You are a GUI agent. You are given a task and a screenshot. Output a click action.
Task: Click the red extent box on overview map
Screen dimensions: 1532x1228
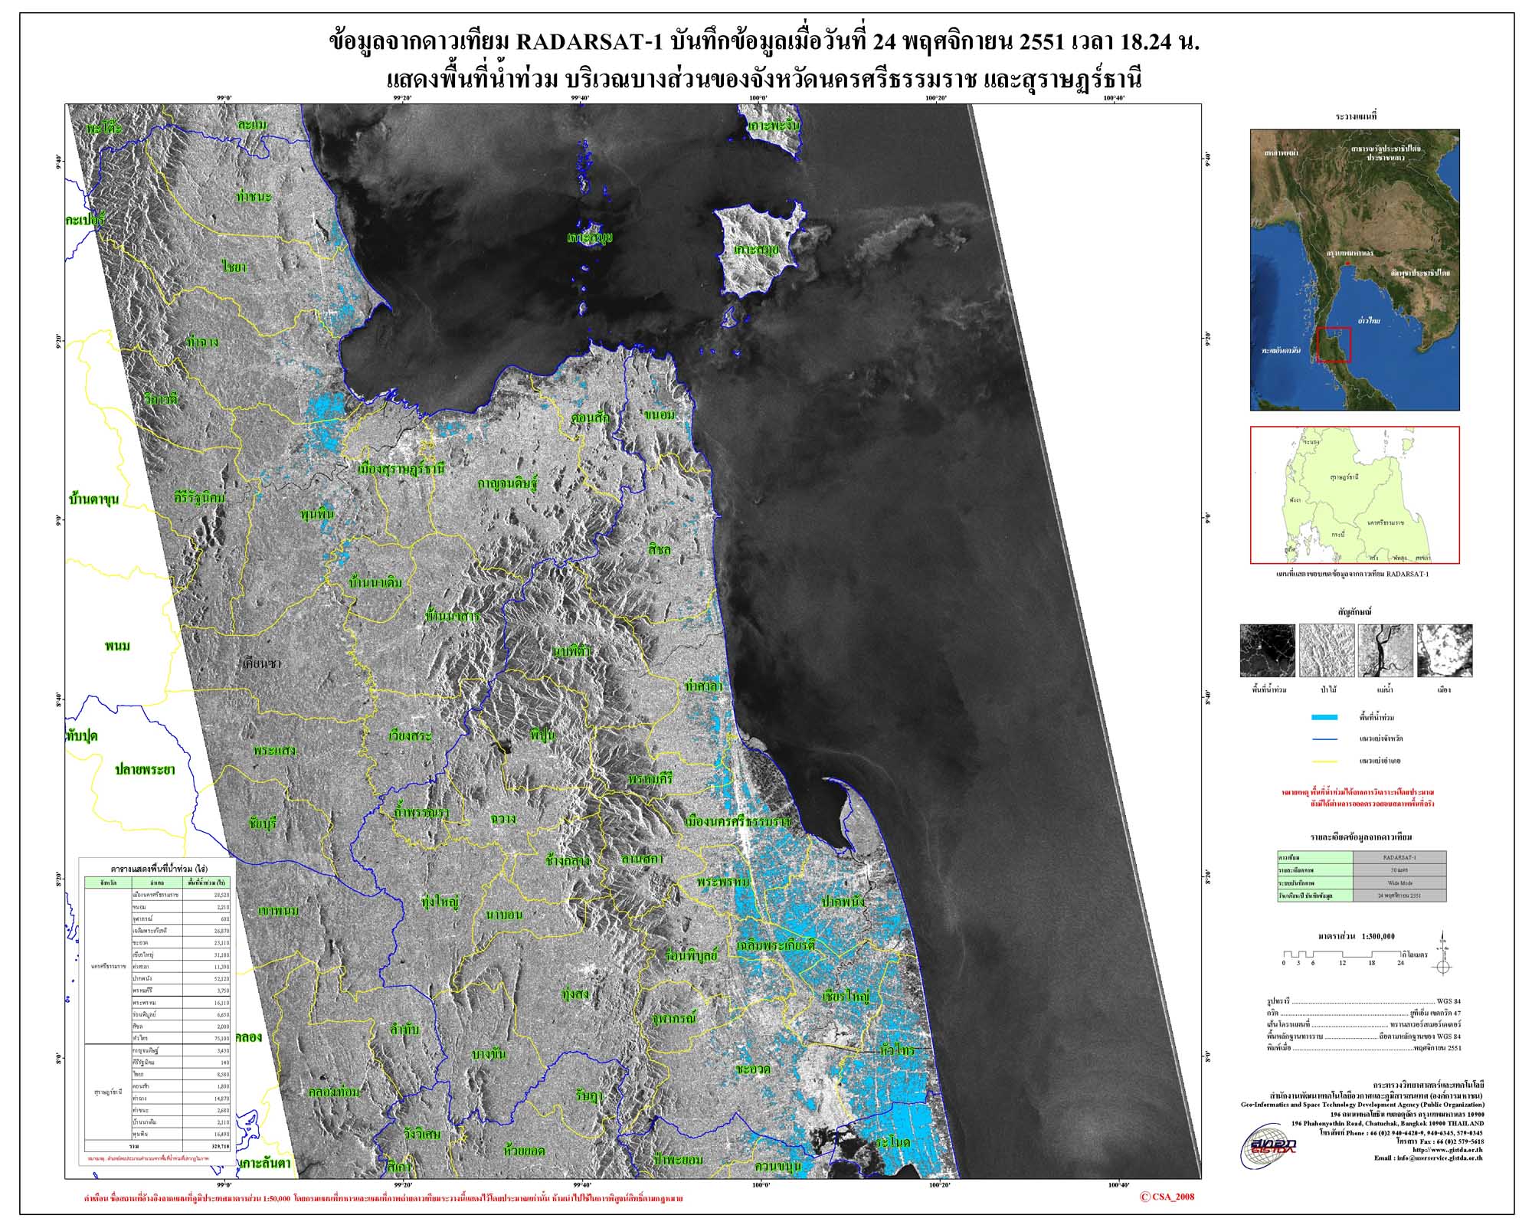1334,345
